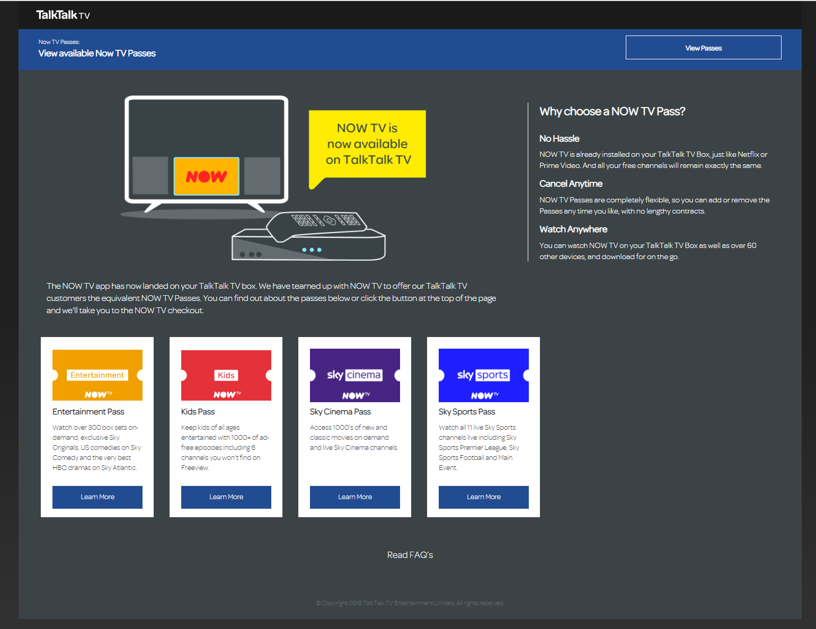This screenshot has height=629, width=816.
Task: Click the TalkTalk TV box and remote illustration
Action: tap(309, 237)
